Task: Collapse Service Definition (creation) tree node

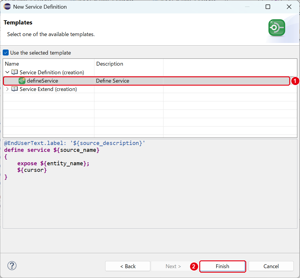Action: (7, 72)
